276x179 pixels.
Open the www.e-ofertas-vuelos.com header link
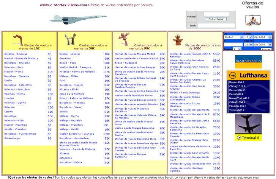coord(63,5)
